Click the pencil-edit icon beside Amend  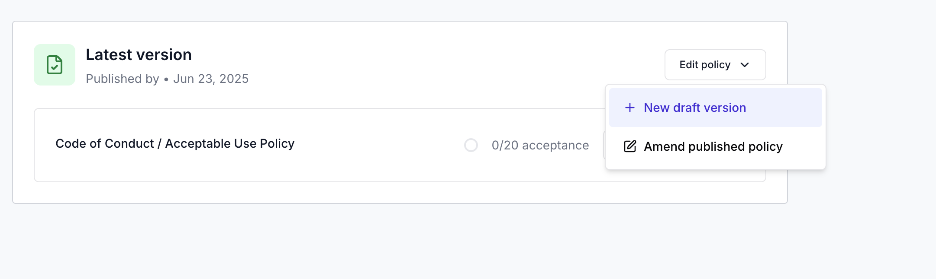pos(630,146)
